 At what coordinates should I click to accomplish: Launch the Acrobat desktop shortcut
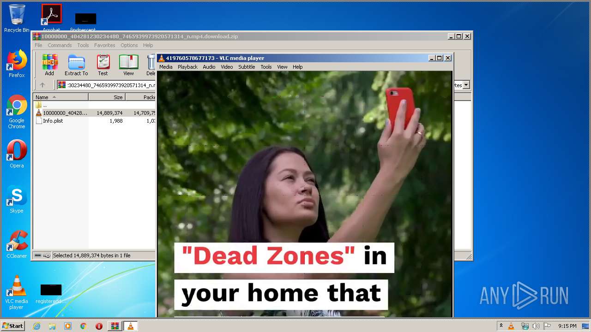click(x=51, y=18)
